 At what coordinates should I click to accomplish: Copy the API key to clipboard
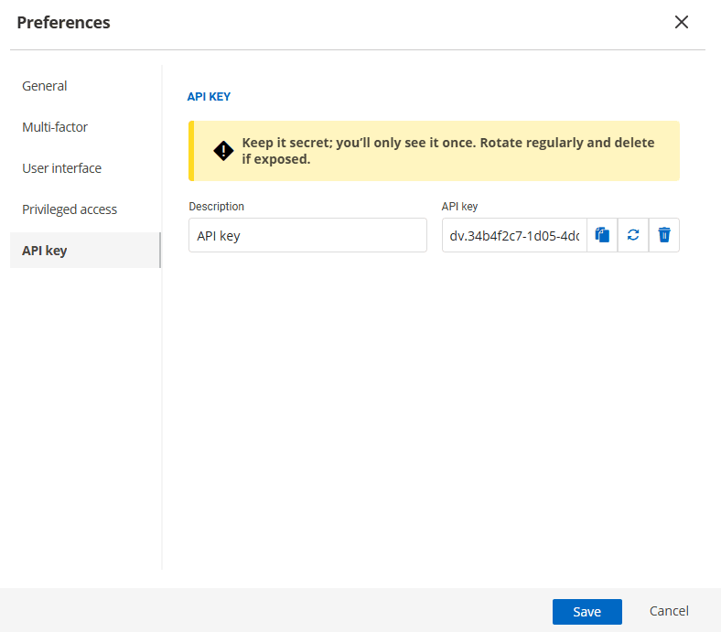click(602, 235)
